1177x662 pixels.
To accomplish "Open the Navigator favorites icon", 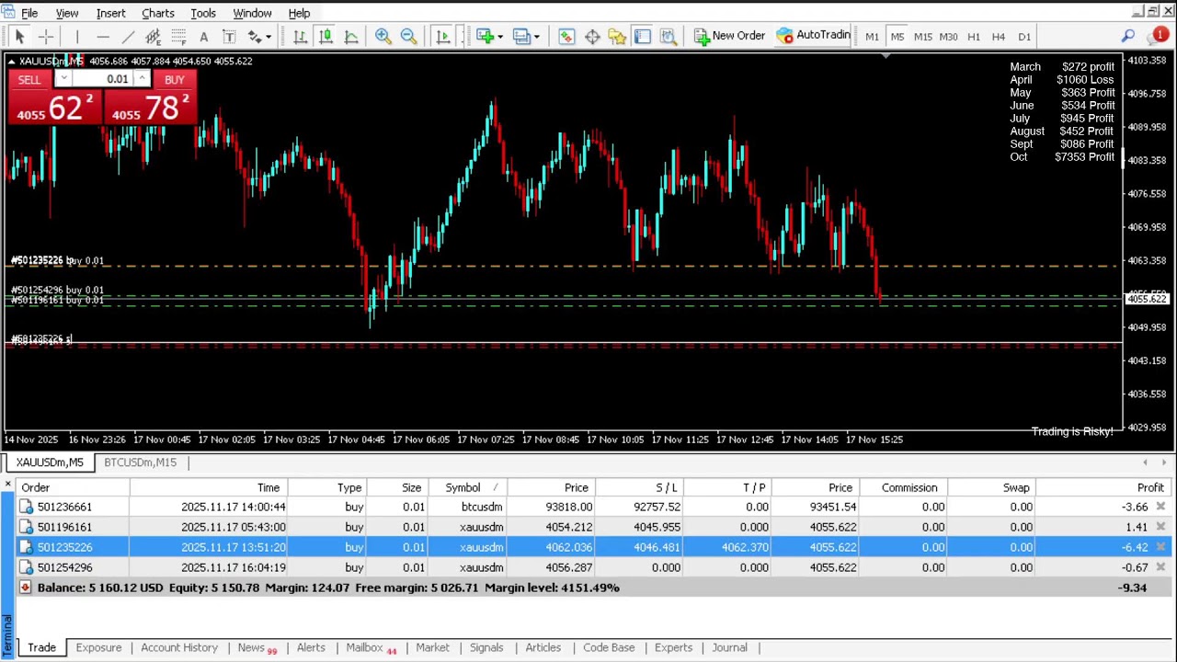I will click(x=617, y=37).
